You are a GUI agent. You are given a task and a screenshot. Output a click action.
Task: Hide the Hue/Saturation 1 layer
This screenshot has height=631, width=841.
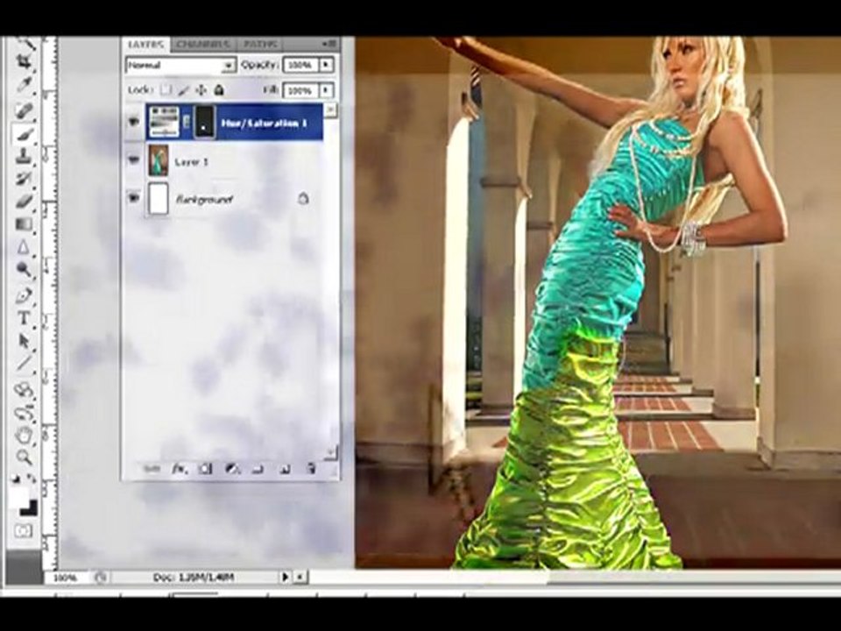tap(133, 123)
